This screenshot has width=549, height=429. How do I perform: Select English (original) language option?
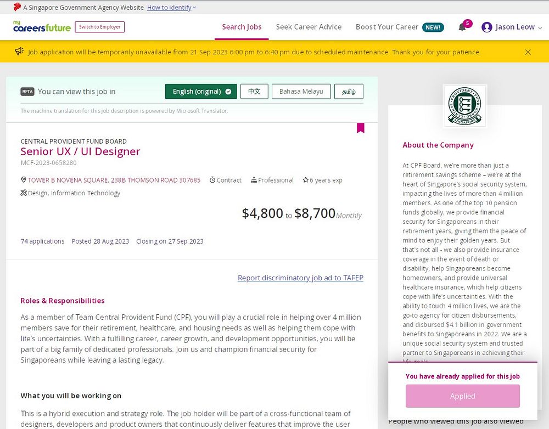(201, 91)
